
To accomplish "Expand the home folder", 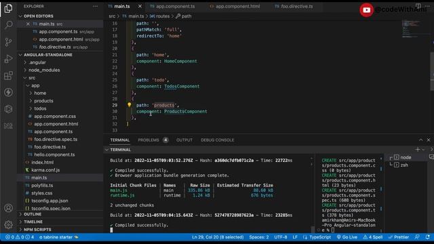I will (40, 94).
